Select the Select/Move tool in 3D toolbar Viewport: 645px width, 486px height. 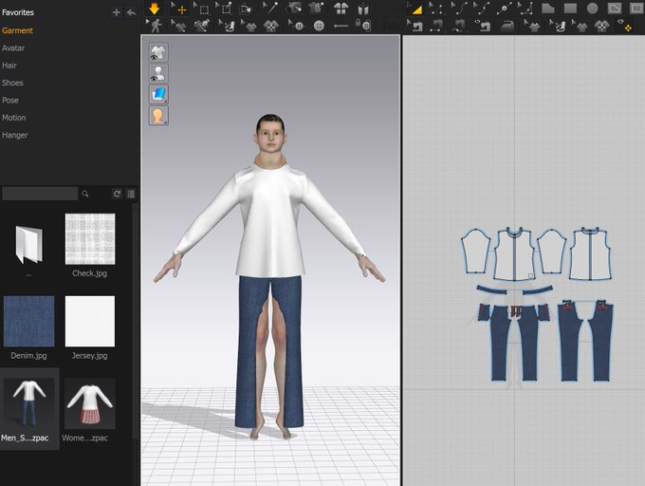tap(180, 9)
